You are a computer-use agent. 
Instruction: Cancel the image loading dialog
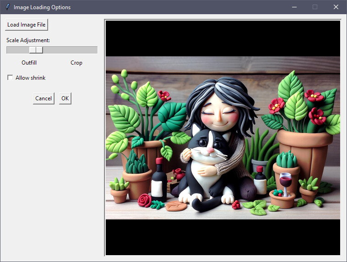point(43,98)
